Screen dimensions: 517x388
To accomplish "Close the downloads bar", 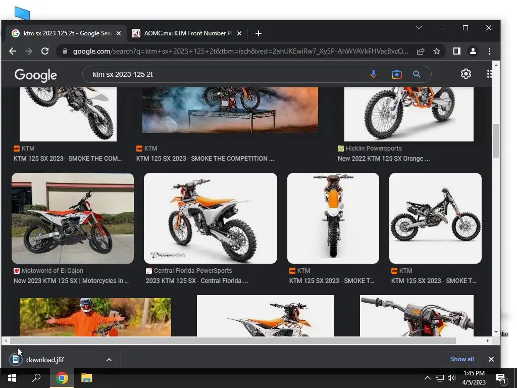I will tap(491, 359).
